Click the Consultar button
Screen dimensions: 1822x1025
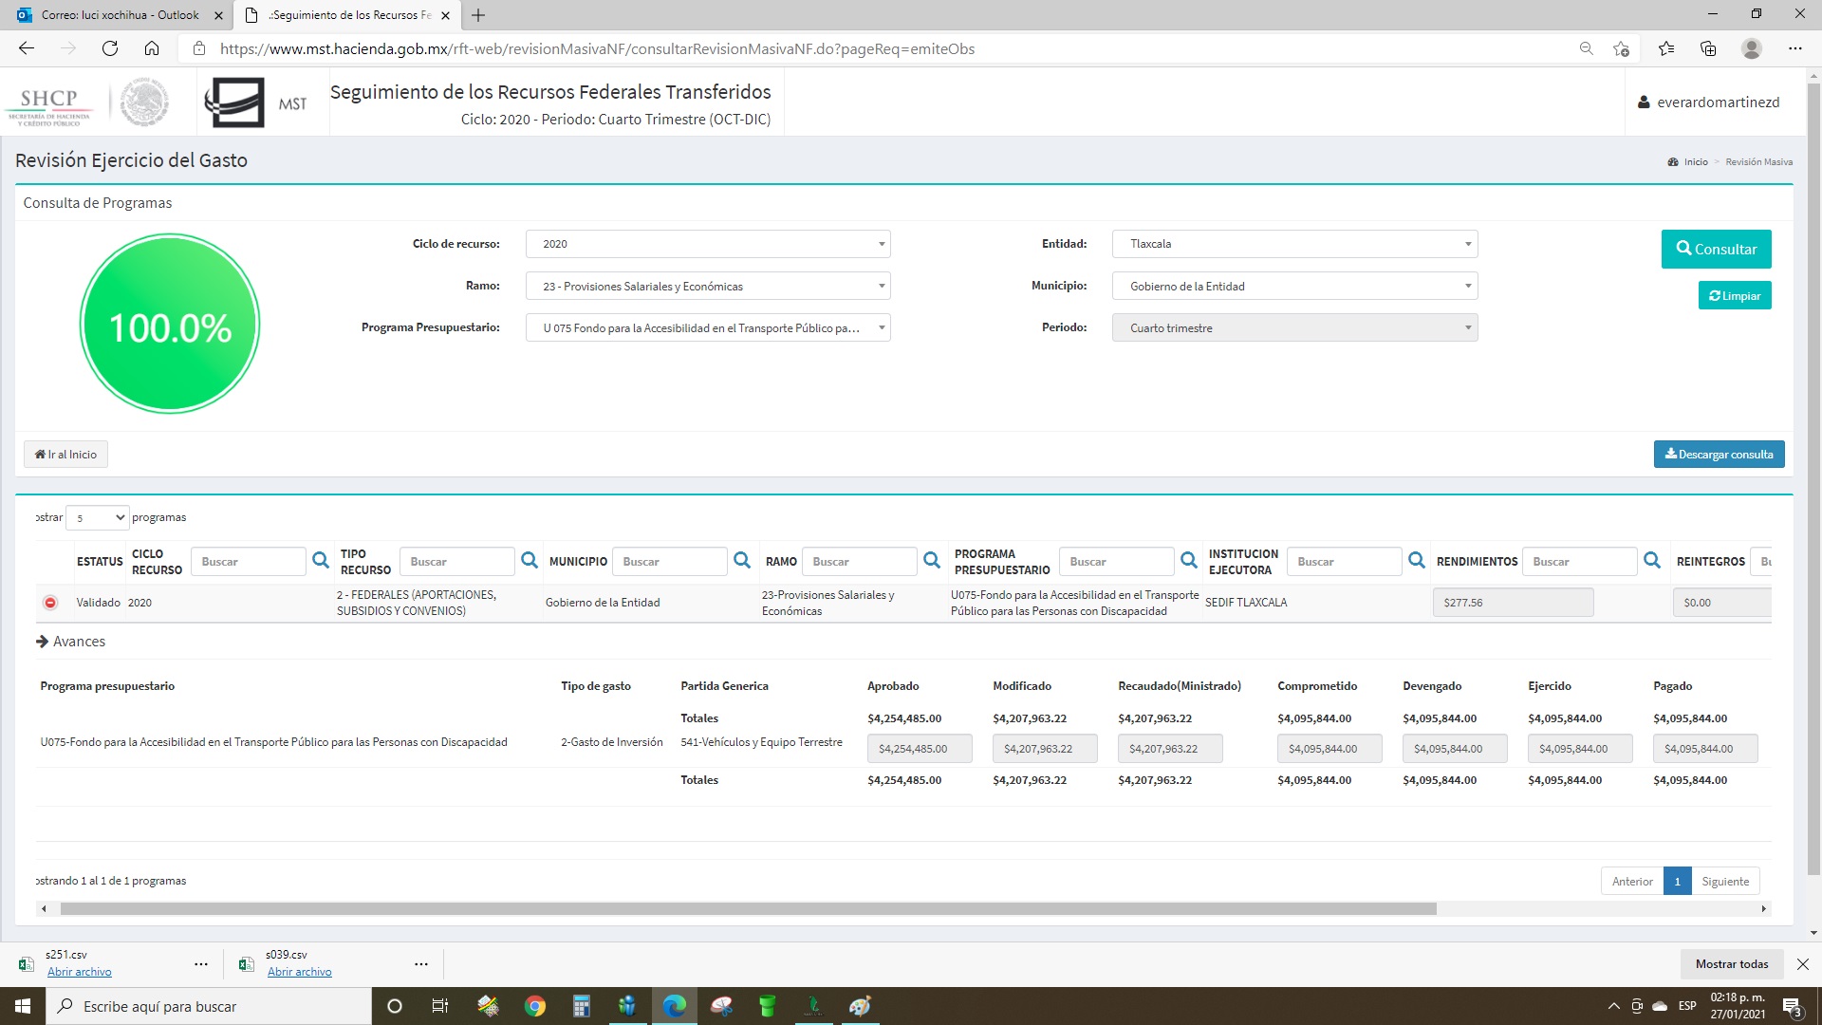(1716, 249)
